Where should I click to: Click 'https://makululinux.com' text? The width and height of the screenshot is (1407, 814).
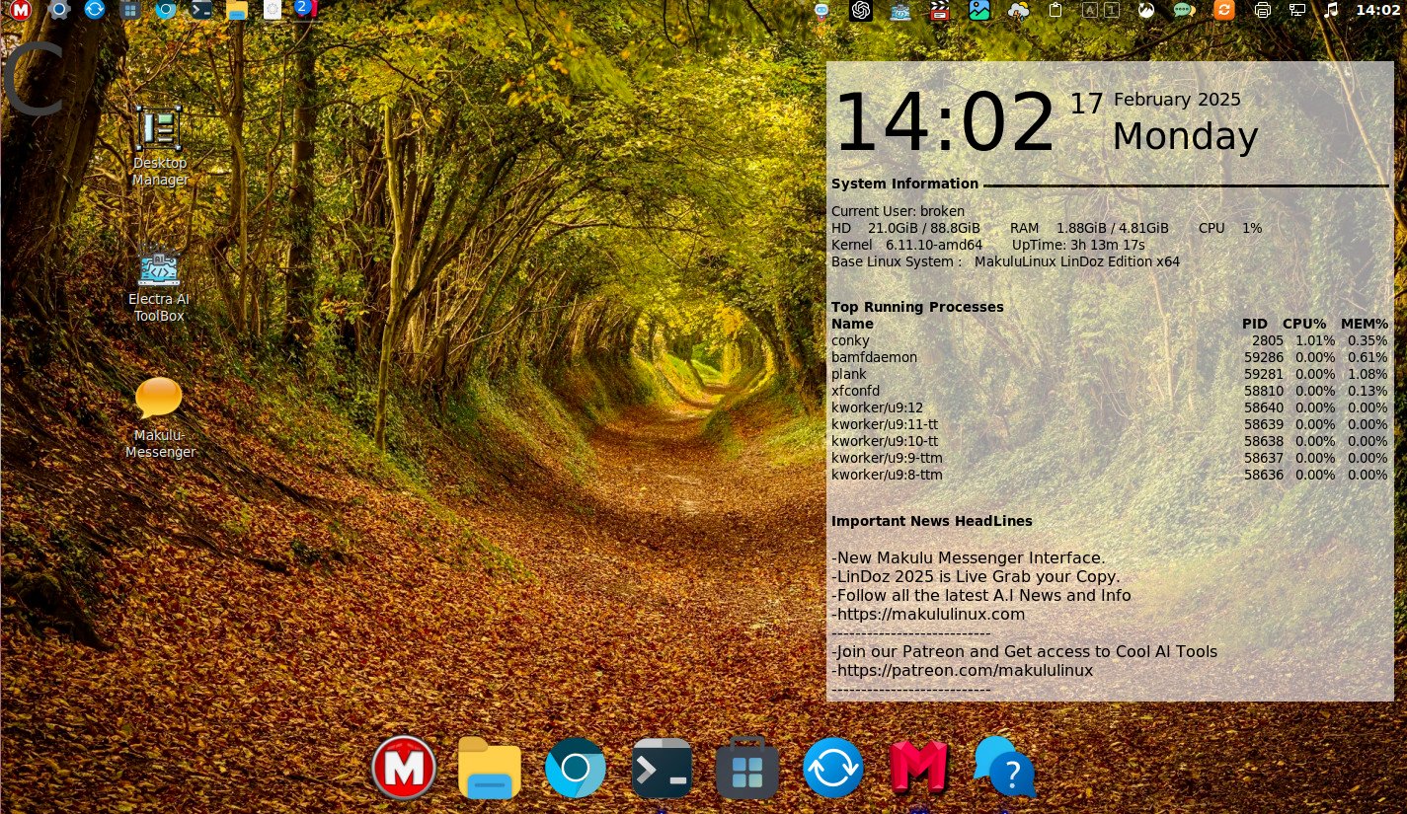(930, 614)
